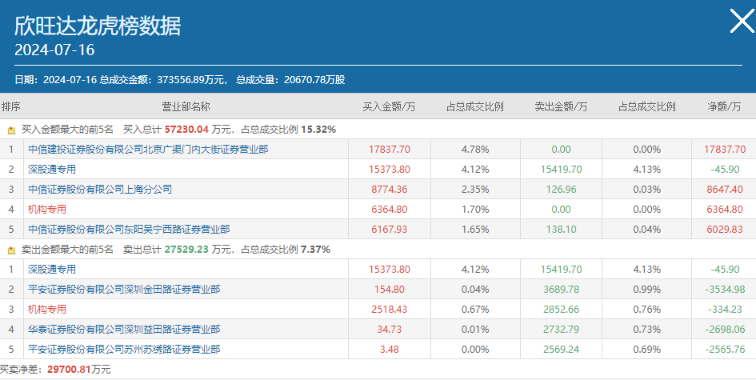Select the sell amount 2732.79 cell
This screenshot has width=756, height=380.
tap(562, 330)
